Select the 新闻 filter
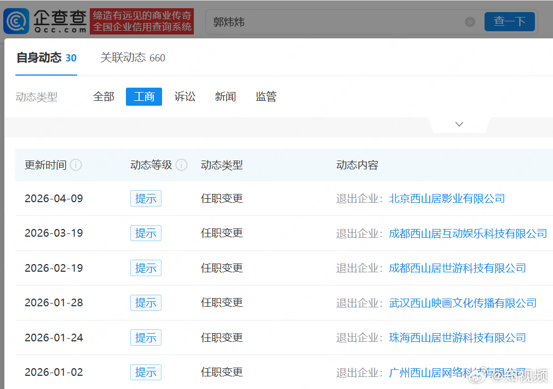Screen dimensions: 553x389 226,97
